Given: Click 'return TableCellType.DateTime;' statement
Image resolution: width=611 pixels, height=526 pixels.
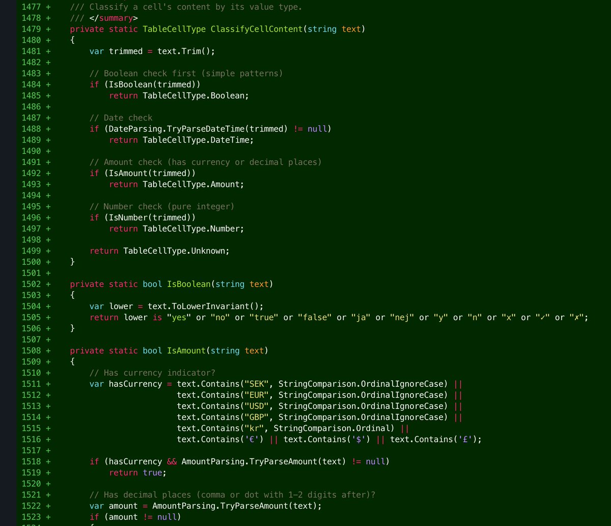Looking at the screenshot, I should 181,140.
